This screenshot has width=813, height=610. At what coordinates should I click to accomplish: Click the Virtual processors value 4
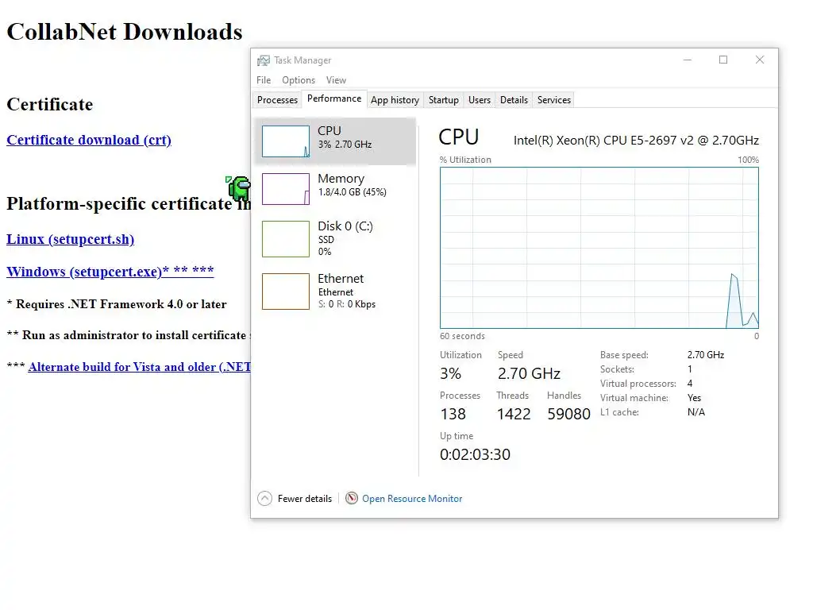coord(690,384)
